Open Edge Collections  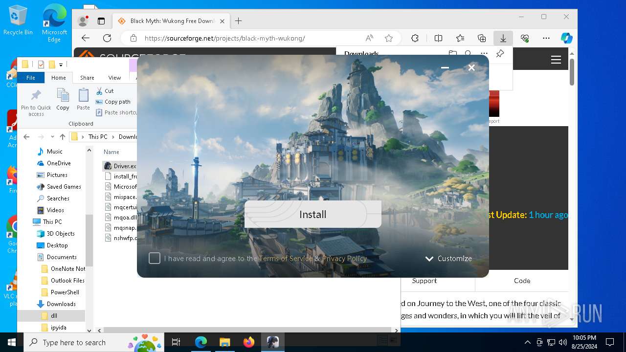[x=482, y=38]
